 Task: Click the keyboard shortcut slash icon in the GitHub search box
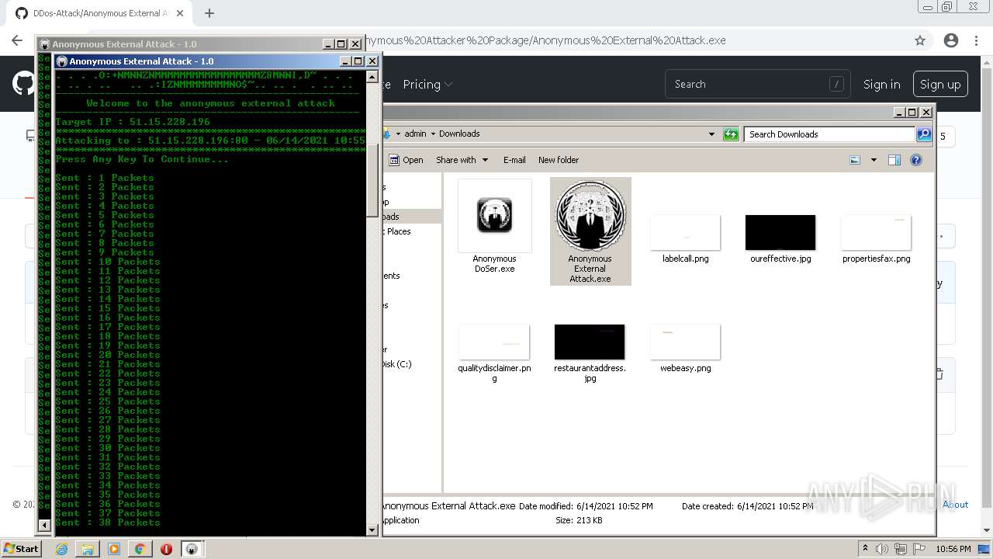tap(836, 85)
